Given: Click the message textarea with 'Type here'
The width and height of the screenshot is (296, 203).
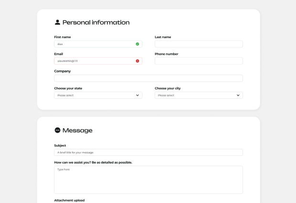Looking at the screenshot, I should click(x=148, y=180).
